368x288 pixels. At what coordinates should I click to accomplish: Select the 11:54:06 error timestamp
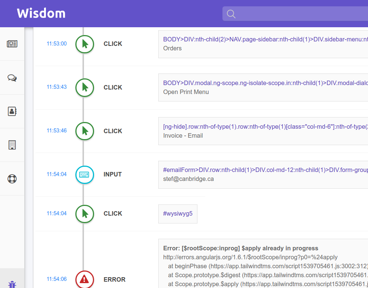(x=57, y=279)
